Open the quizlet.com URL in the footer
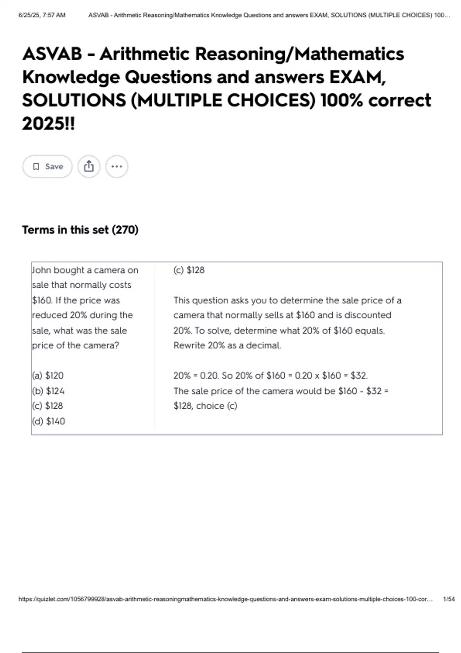 (225, 599)
